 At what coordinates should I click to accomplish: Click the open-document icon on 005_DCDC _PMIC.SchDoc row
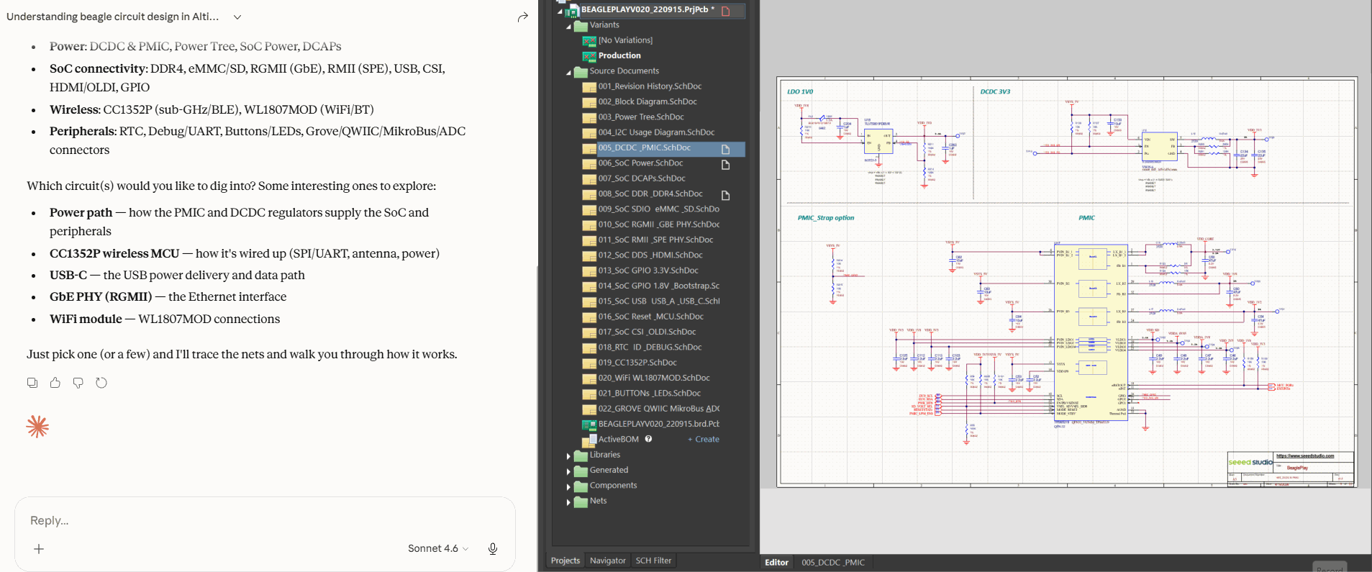click(726, 149)
